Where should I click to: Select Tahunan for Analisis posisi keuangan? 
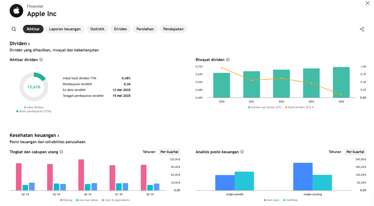[335, 152]
